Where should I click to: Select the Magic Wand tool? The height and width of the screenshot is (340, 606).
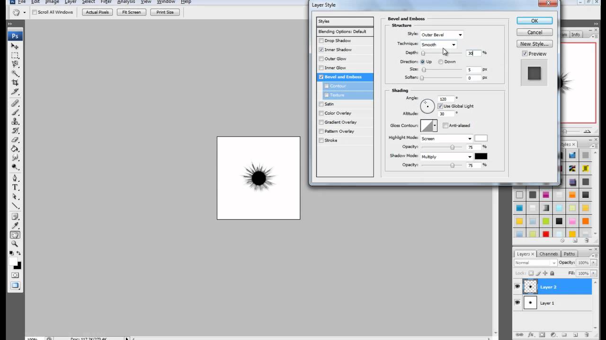click(15, 74)
